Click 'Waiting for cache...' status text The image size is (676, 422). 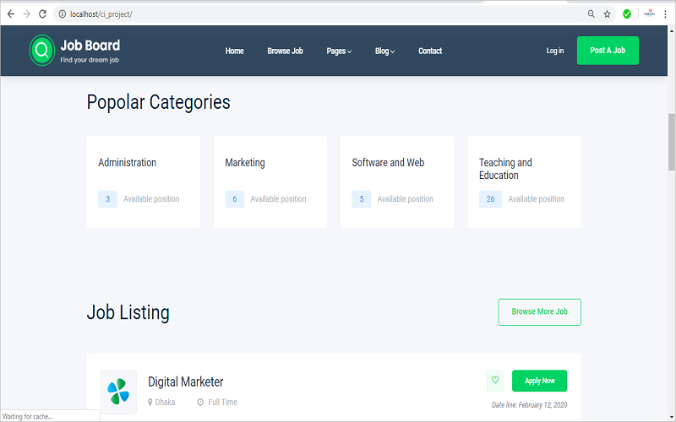[x=28, y=416]
